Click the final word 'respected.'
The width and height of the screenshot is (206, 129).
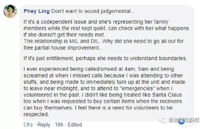click(36, 114)
